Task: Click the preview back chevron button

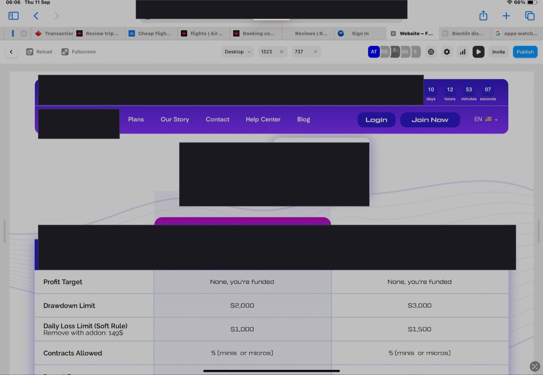Action: tap(12, 52)
